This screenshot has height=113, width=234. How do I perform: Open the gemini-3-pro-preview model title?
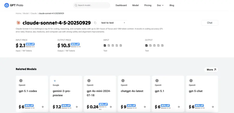[62, 93]
